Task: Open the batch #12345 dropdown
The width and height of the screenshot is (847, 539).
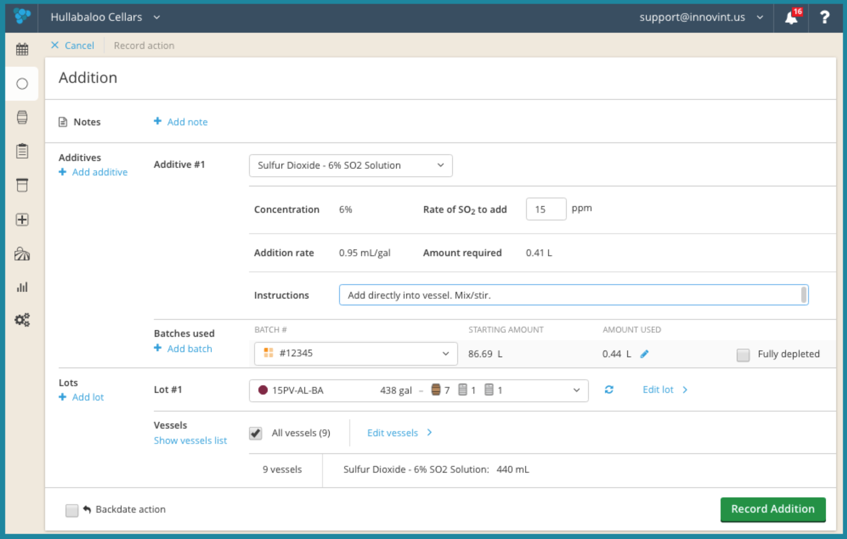Action: point(356,353)
